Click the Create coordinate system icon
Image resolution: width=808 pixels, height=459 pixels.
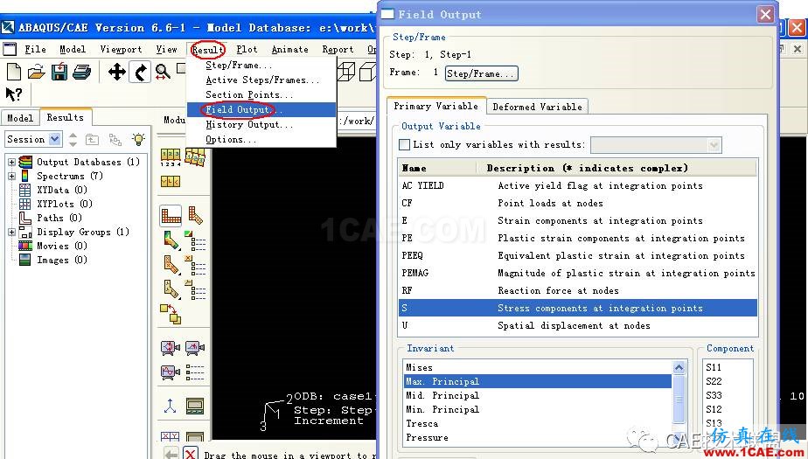click(170, 406)
